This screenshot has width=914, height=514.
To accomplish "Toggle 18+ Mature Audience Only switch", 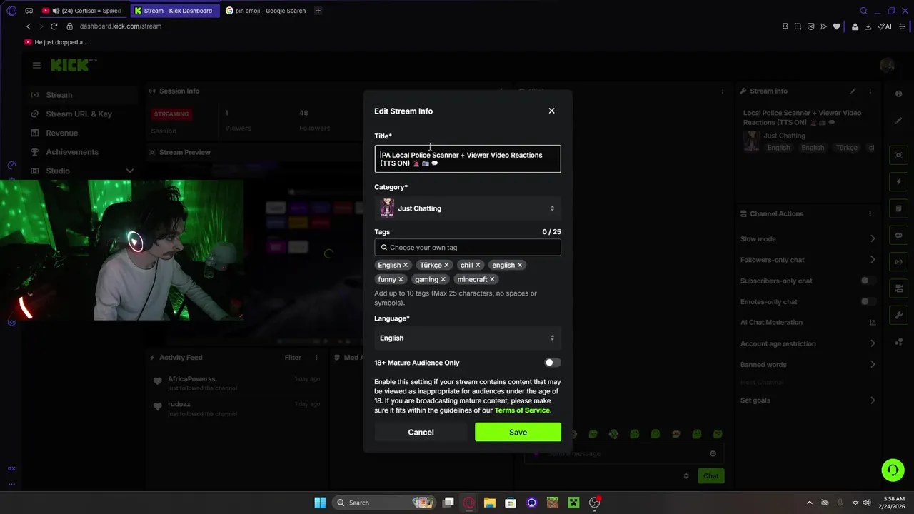I will pyautogui.click(x=552, y=363).
